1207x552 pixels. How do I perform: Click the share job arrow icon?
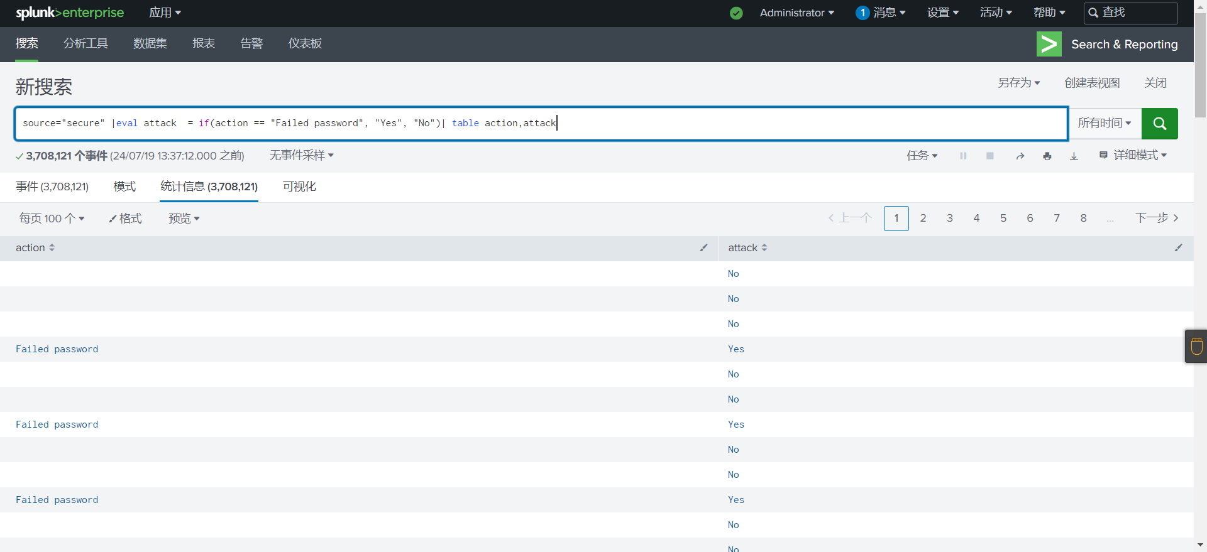point(1020,156)
